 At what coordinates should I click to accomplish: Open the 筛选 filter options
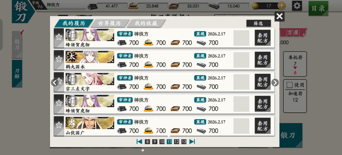tap(259, 23)
